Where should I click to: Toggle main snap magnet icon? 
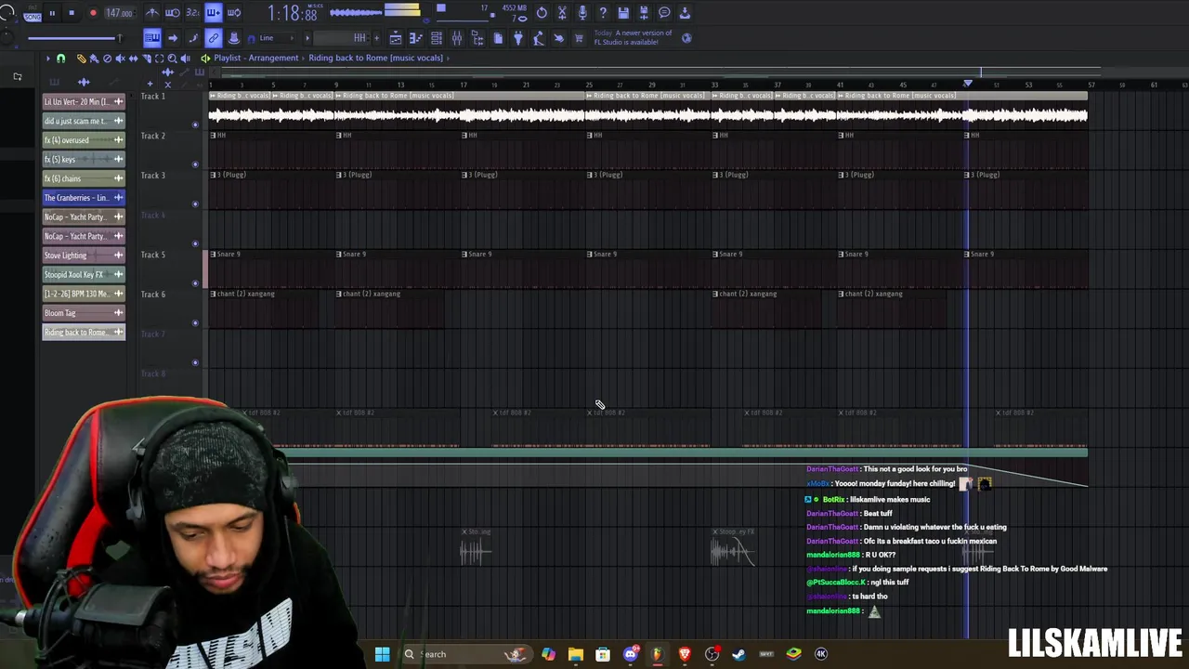[252, 38]
